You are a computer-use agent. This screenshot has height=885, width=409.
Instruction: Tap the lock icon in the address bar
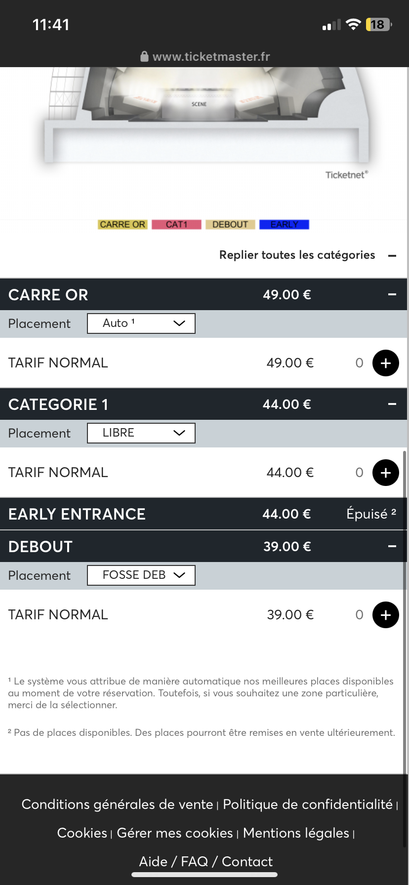click(x=144, y=57)
